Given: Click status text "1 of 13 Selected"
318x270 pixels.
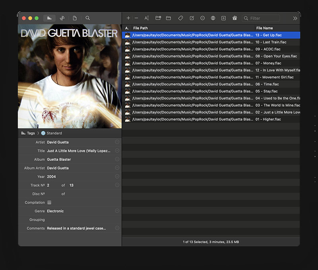Looking at the screenshot, I should click(x=195, y=242).
